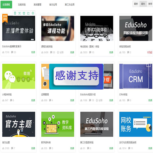
Task: Click the save disk icon in floating toolbar
Action: 24,13
